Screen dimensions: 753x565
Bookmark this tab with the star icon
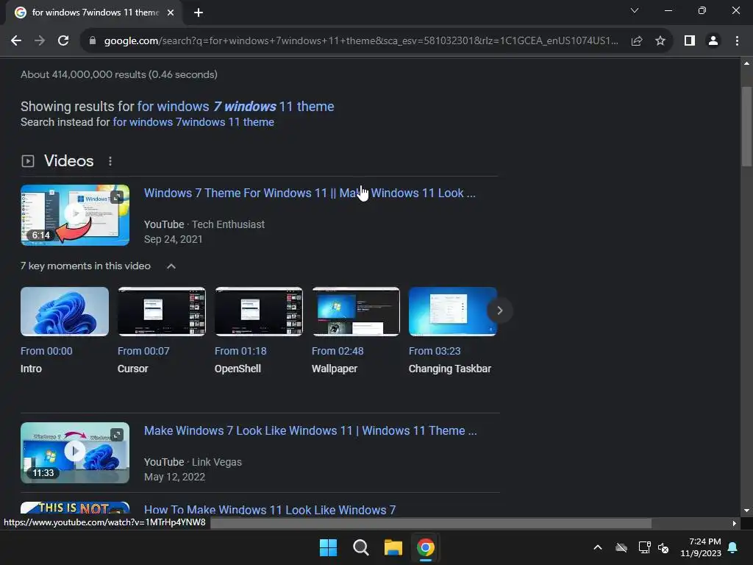click(660, 41)
